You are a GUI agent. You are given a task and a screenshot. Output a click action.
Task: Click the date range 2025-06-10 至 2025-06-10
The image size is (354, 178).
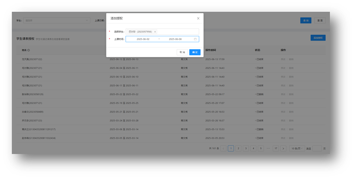(x=124, y=77)
